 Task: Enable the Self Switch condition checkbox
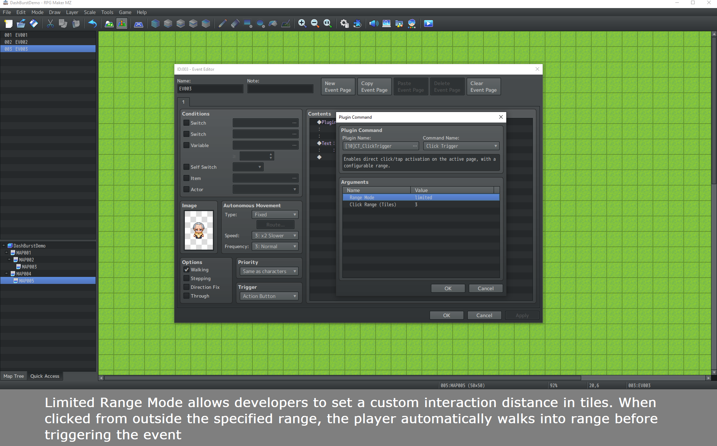tap(187, 167)
